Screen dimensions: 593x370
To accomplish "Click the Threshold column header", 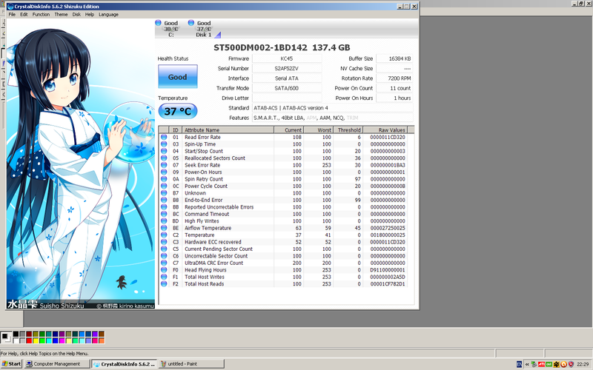I will [348, 130].
